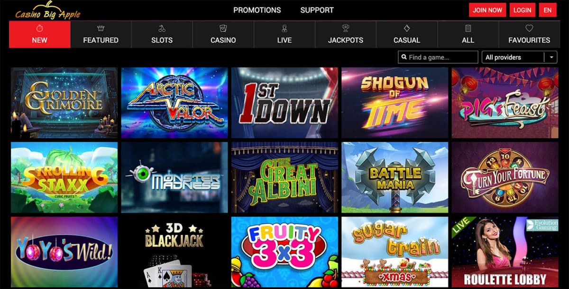Screen dimensions: 569x289
Task: Show All games clipboard tab
Action: [468, 35]
